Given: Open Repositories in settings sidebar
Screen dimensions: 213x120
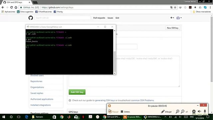Looking at the screenshot, I should pos(36,81).
